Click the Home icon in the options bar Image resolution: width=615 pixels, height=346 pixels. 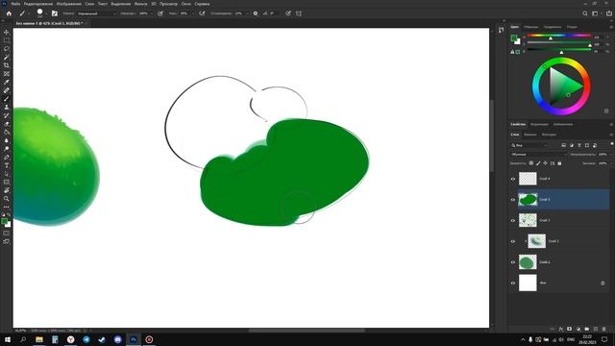[x=9, y=13]
